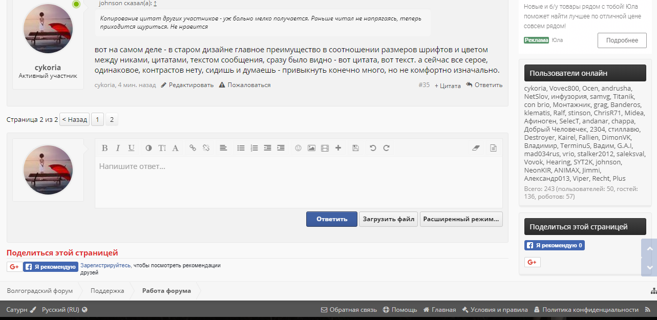The width and height of the screenshot is (657, 320).
Task: Remove formatting with the eraser icon
Action: click(476, 148)
